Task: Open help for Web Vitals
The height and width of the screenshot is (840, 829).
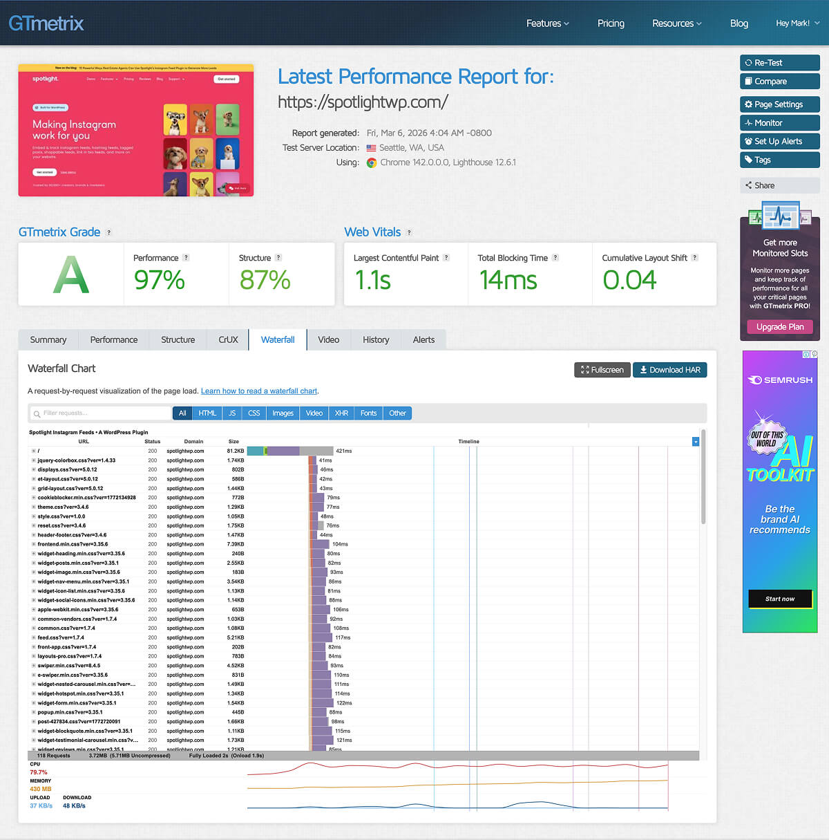Action: pos(409,233)
